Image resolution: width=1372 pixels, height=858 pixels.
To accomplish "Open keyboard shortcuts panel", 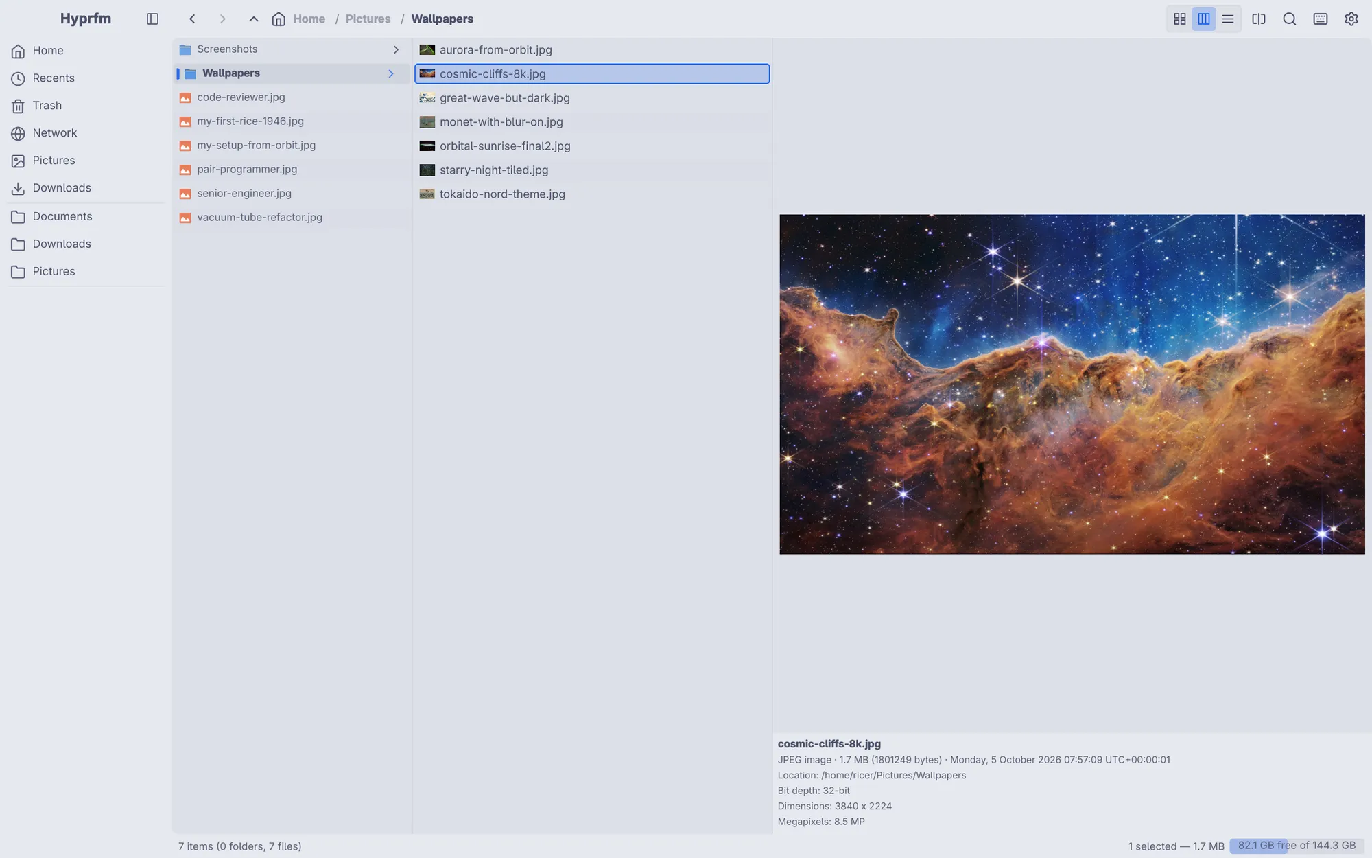I will [x=1321, y=19].
